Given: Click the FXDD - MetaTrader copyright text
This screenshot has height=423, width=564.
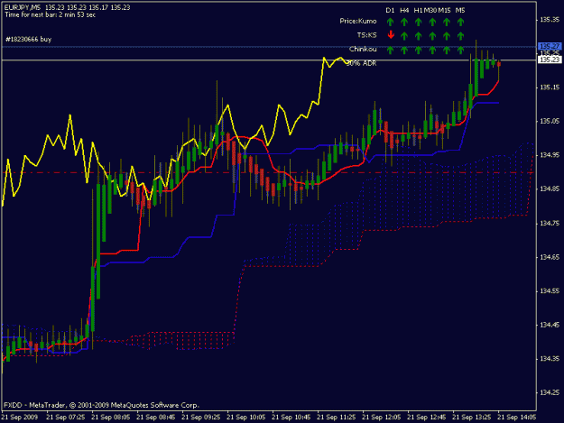Looking at the screenshot, I should coord(101,405).
